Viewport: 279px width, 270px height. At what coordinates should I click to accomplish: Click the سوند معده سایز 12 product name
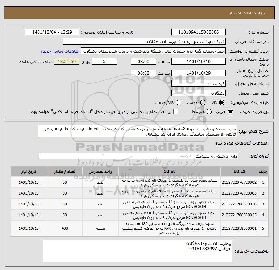(170, 194)
